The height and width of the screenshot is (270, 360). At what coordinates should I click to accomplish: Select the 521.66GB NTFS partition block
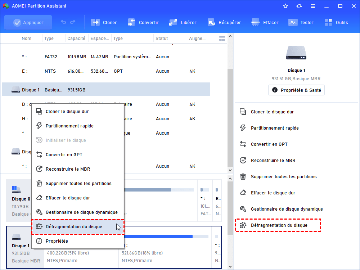click(165, 248)
